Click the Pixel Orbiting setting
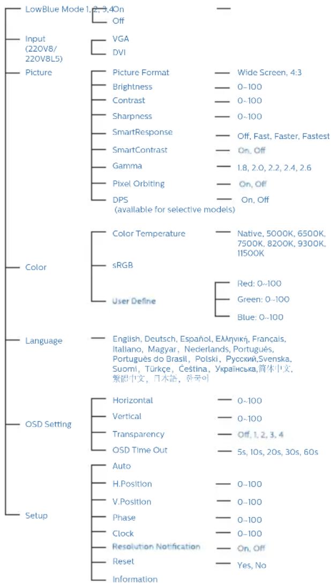The width and height of the screenshot is (331, 583). coord(138,183)
